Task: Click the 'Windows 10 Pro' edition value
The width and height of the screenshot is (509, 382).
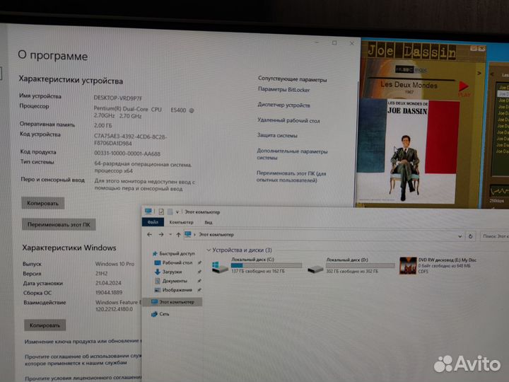Action: 115,264
